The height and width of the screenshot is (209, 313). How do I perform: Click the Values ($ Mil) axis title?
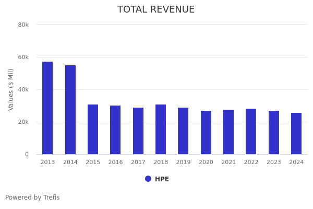11,89
